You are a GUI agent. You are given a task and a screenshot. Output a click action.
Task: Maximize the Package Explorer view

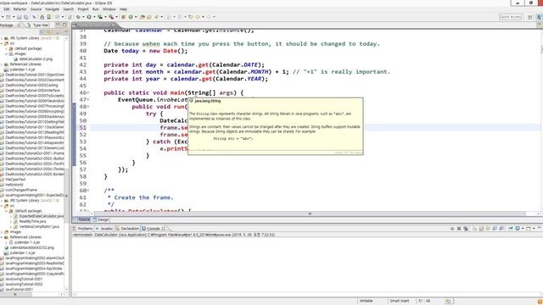(64, 25)
